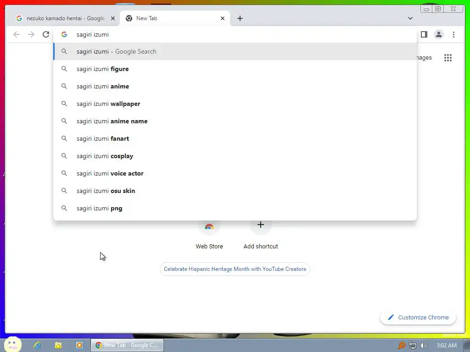This screenshot has height=352, width=470.
Task: Pick the sagiri izumi fanart suggestion
Action: coord(235,138)
